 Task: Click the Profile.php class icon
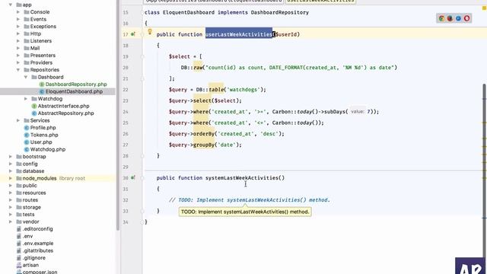click(x=27, y=128)
